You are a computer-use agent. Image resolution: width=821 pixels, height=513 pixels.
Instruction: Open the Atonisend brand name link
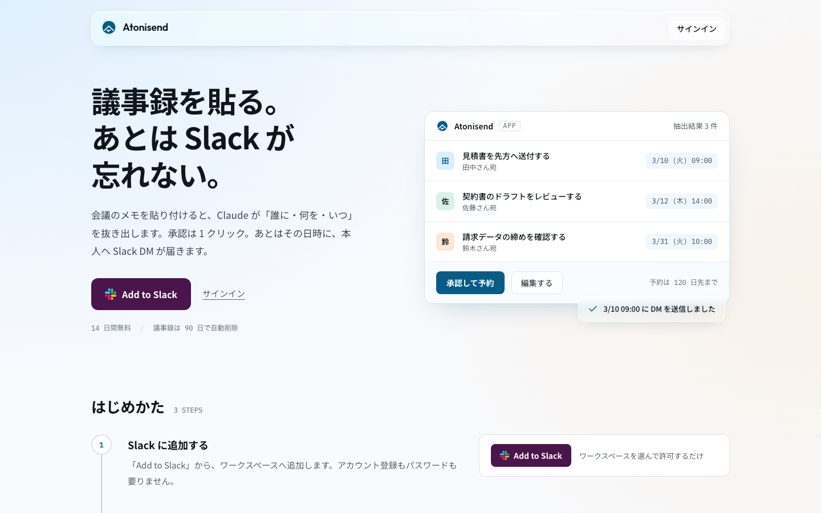coord(145,27)
